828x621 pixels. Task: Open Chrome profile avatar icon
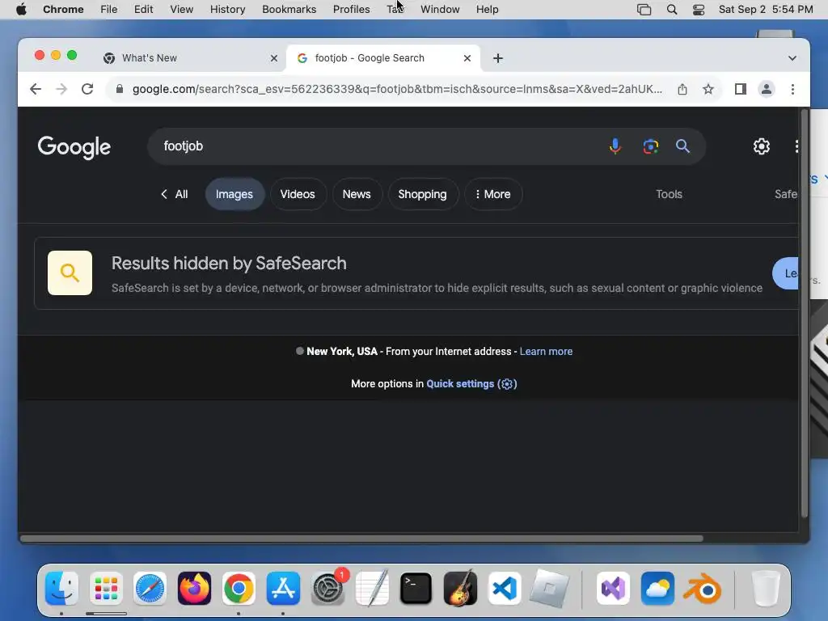[767, 89]
